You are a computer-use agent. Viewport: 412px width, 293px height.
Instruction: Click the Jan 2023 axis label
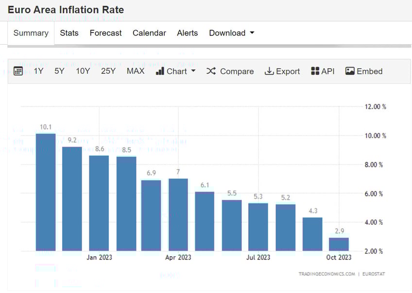pyautogui.click(x=99, y=257)
